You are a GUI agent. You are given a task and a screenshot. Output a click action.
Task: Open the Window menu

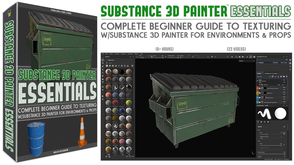tap(117, 54)
